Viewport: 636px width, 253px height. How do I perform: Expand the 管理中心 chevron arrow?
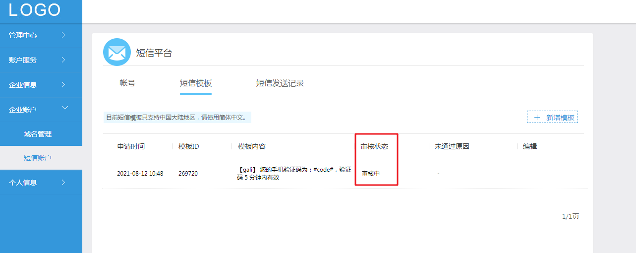[x=63, y=35]
